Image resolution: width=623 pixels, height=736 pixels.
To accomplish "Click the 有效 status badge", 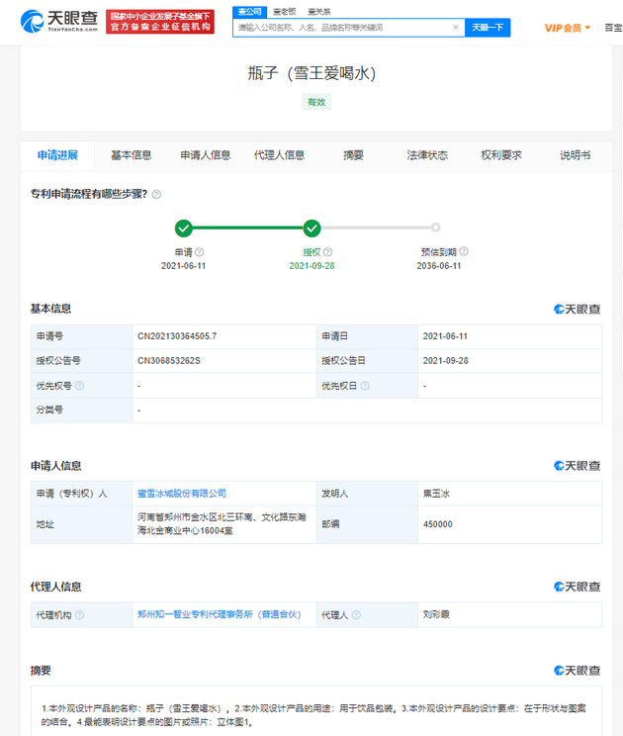I will [x=316, y=102].
